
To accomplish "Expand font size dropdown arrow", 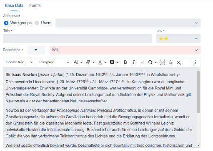I will coord(81,62).
